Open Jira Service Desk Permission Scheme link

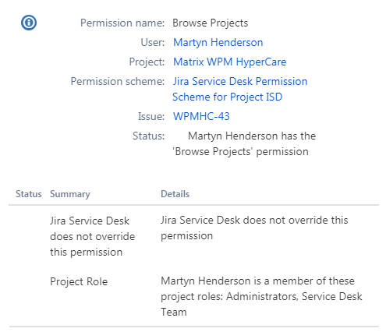tap(239, 89)
